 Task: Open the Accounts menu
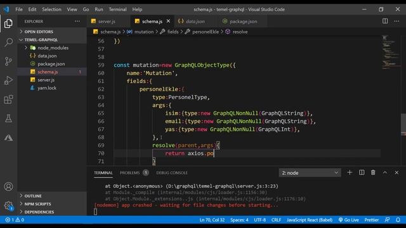click(8, 187)
